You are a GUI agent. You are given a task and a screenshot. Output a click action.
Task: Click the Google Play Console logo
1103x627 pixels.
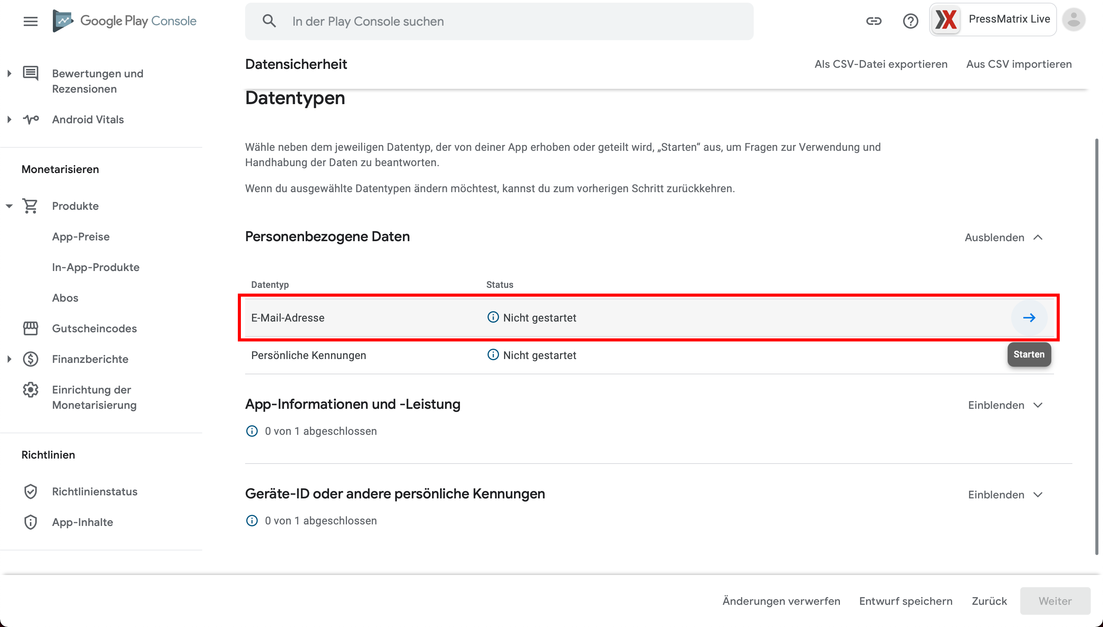[124, 21]
